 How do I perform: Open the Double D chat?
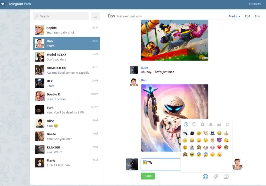(x=66, y=97)
